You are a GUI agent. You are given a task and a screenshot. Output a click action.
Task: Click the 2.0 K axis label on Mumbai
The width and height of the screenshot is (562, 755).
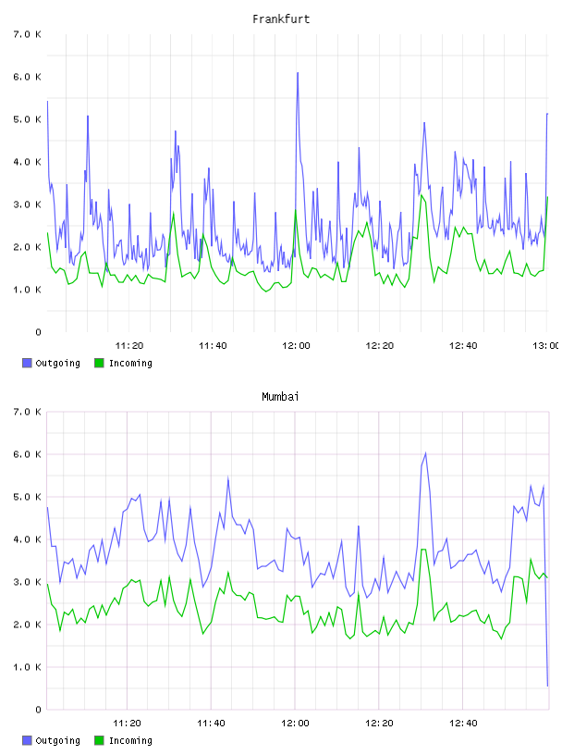(27, 625)
